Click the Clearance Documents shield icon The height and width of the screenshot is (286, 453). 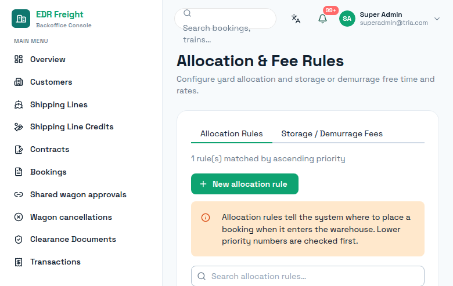pyautogui.click(x=19, y=239)
